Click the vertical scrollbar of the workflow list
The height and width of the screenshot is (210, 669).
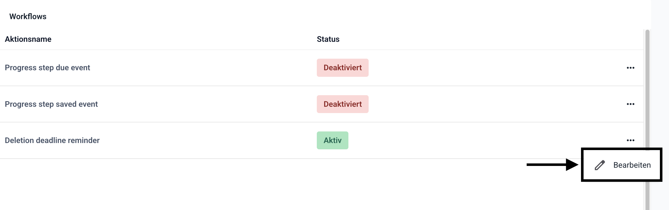point(647,90)
